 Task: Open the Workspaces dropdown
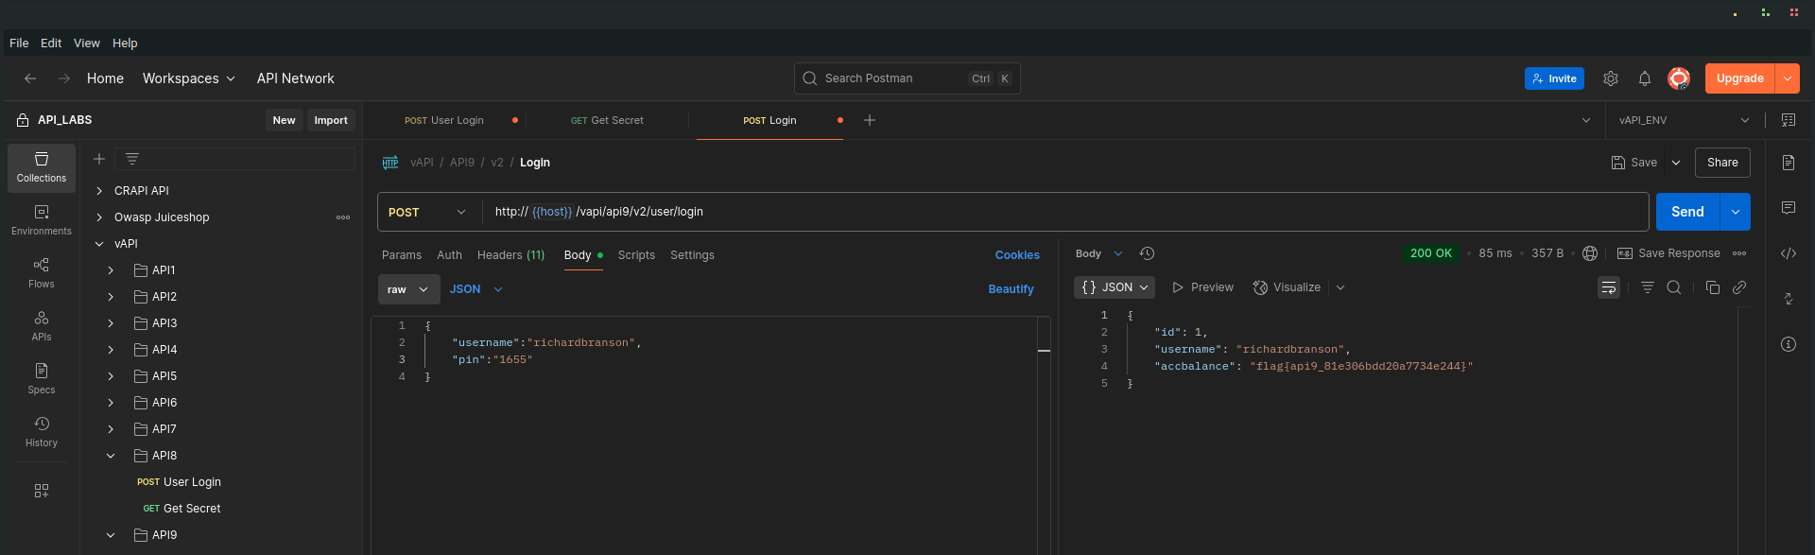coord(189,78)
